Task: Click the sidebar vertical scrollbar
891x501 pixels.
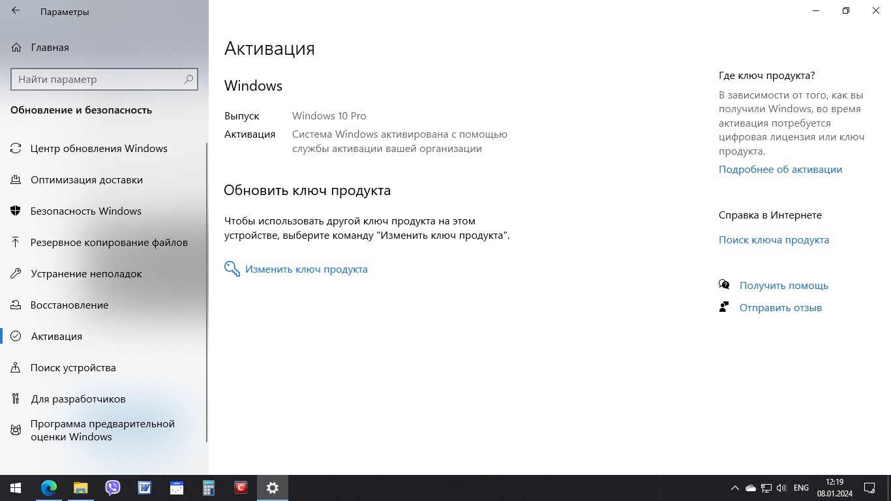Action: click(207, 292)
